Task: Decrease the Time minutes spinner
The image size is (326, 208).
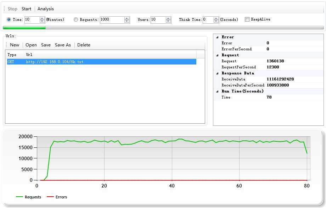Action: click(x=42, y=21)
